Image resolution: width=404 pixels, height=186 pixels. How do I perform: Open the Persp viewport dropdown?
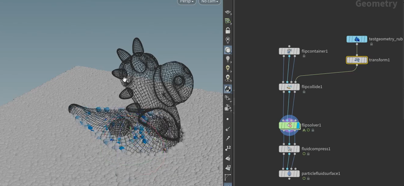point(187,2)
